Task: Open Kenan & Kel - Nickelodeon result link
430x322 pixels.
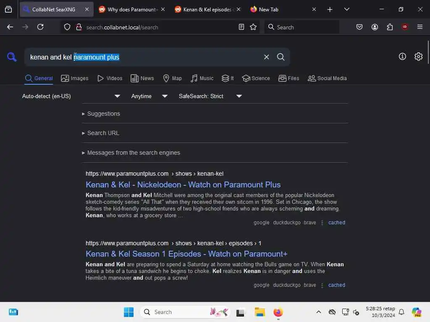Action: tap(183, 185)
